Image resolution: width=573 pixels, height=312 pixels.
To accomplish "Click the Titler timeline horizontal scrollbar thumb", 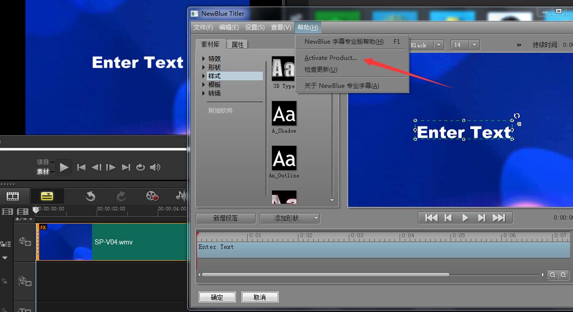I will [325, 275].
